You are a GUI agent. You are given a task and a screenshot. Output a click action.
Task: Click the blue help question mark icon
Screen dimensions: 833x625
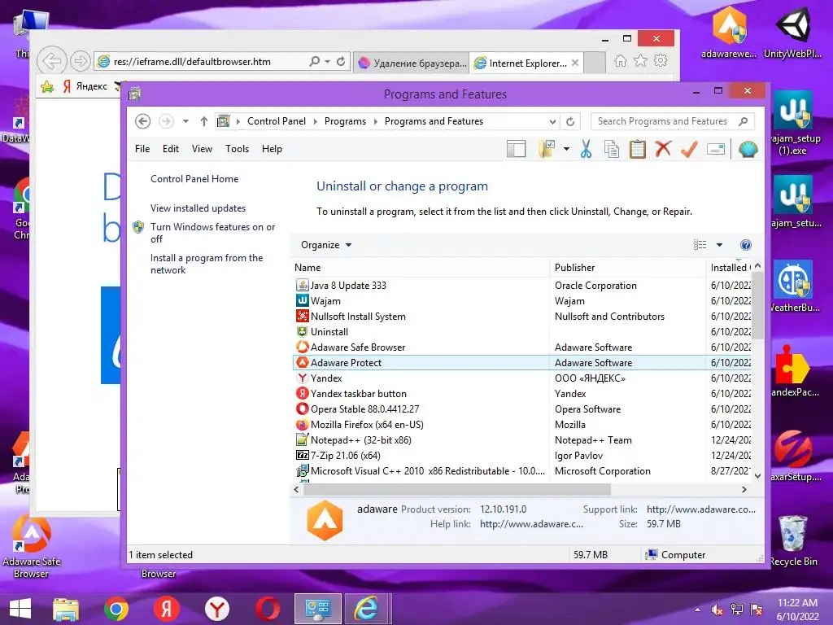pos(745,245)
